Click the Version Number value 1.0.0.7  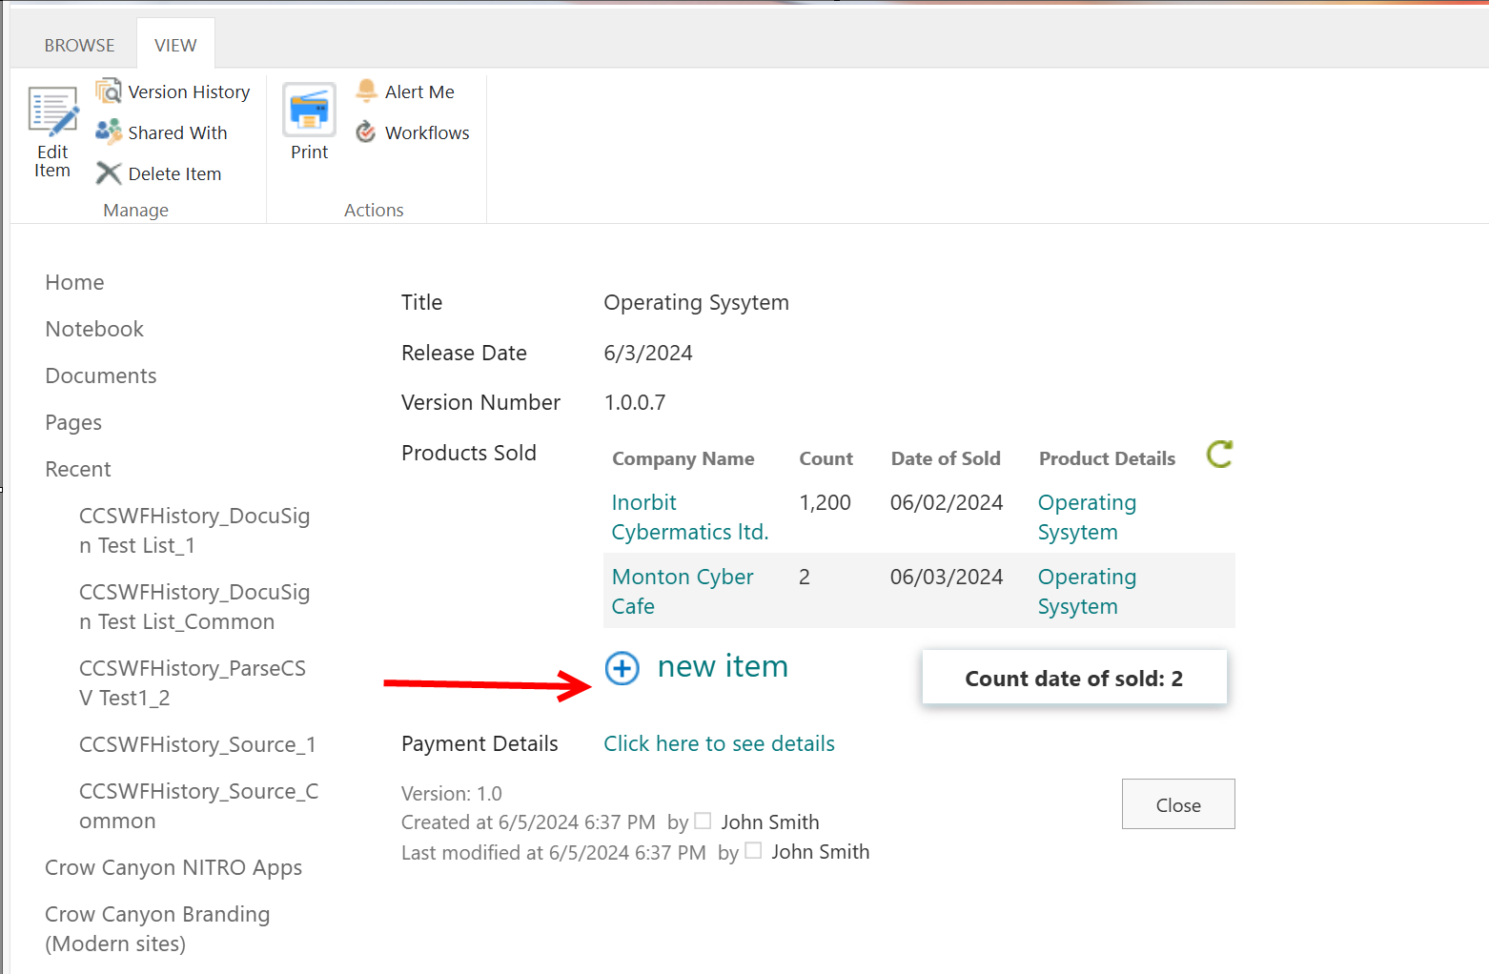635,402
